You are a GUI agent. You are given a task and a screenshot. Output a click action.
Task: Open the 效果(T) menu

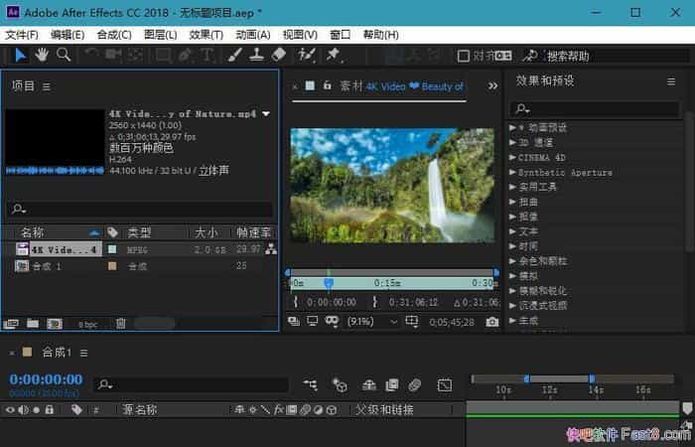point(207,35)
